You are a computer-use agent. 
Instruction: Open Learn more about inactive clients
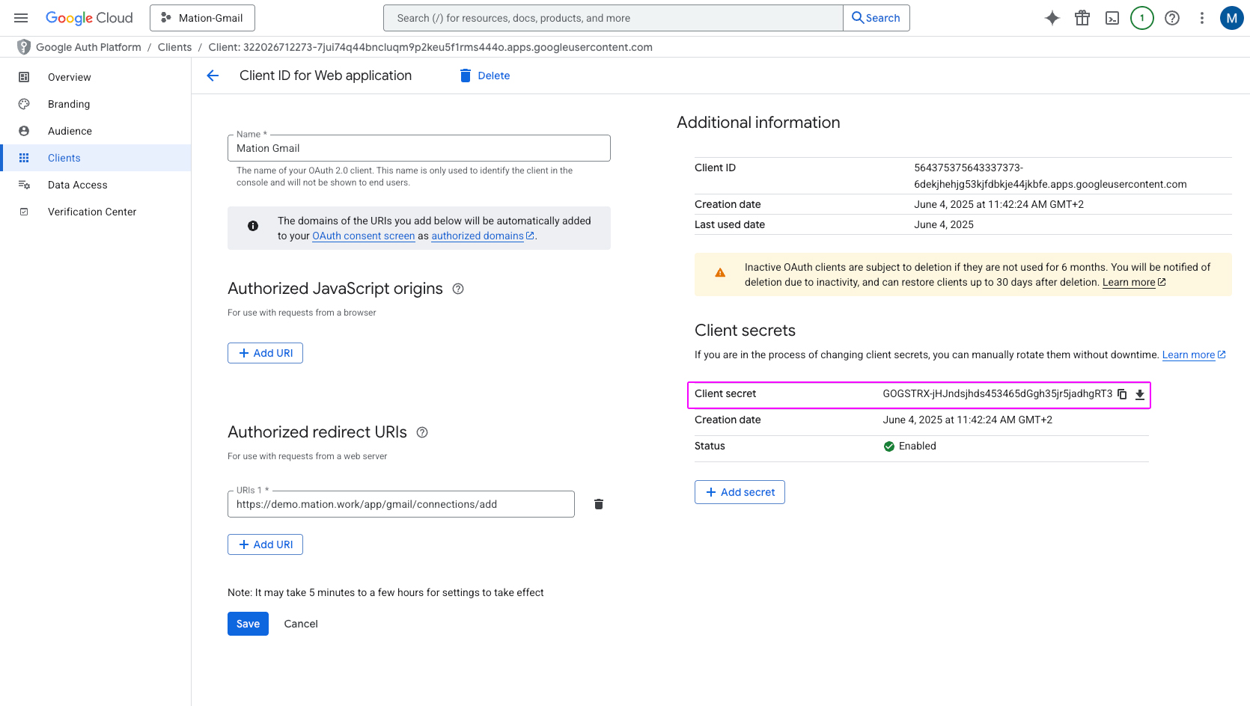coord(1134,282)
